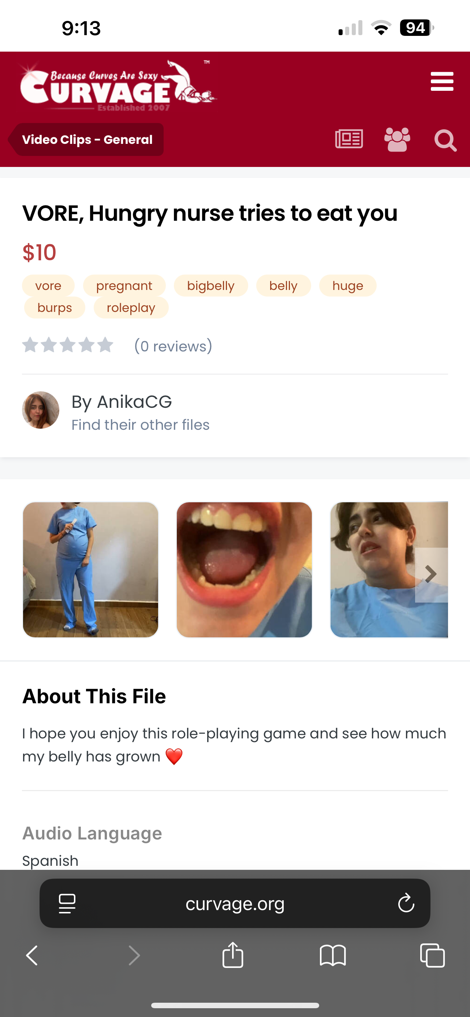This screenshot has height=1017, width=470.
Task: Tap the search magnifier icon
Action: (x=445, y=140)
